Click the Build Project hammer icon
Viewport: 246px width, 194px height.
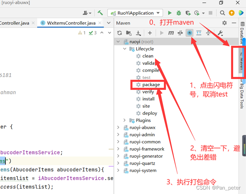coord(100,13)
